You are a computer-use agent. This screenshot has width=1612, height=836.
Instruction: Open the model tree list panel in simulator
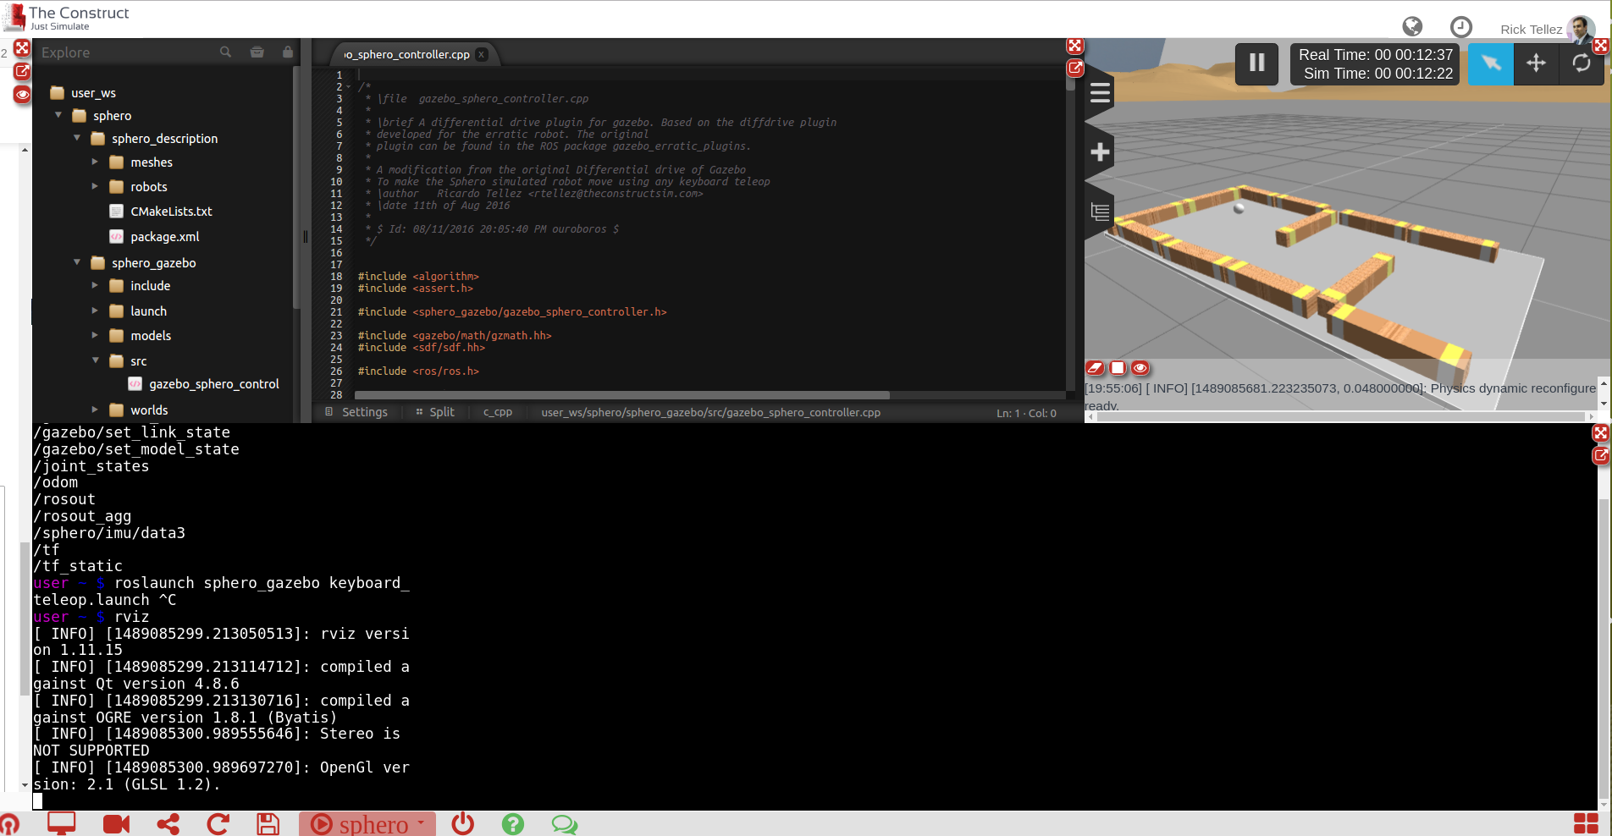click(x=1099, y=212)
